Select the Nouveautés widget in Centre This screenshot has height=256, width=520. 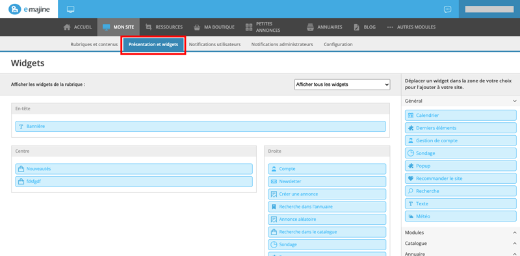134,169
